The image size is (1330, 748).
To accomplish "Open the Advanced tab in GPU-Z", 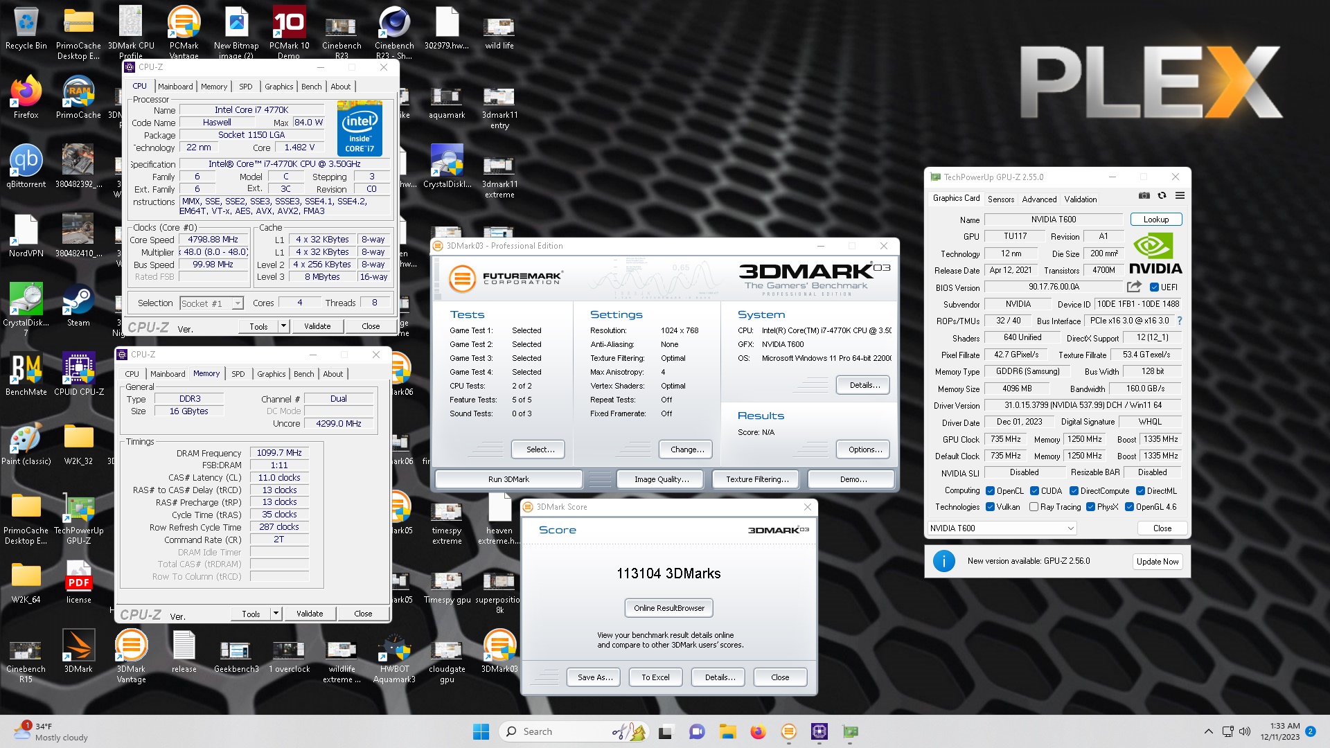I will pyautogui.click(x=1039, y=199).
